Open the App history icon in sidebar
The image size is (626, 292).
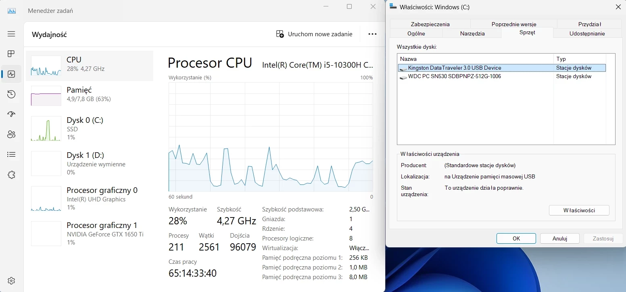[11, 94]
